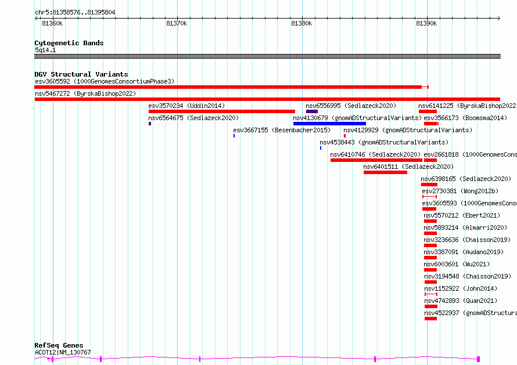
Task: Select the 5q14.1 cytogenetic band bar
Action: [x=267, y=56]
